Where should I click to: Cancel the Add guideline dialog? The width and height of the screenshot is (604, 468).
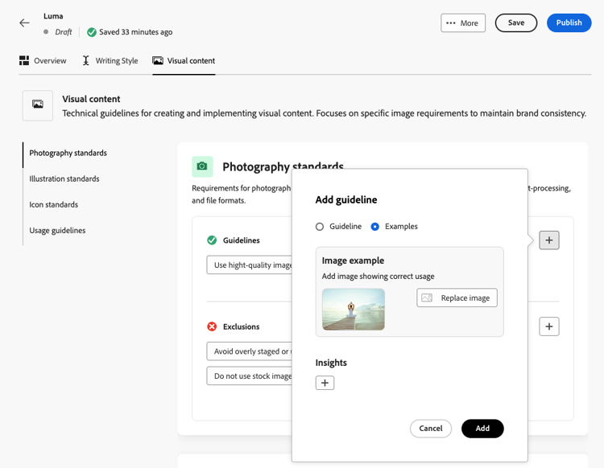tap(431, 429)
